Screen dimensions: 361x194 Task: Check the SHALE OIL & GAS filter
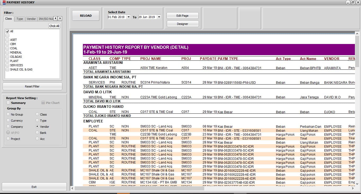pyautogui.click(x=7, y=69)
